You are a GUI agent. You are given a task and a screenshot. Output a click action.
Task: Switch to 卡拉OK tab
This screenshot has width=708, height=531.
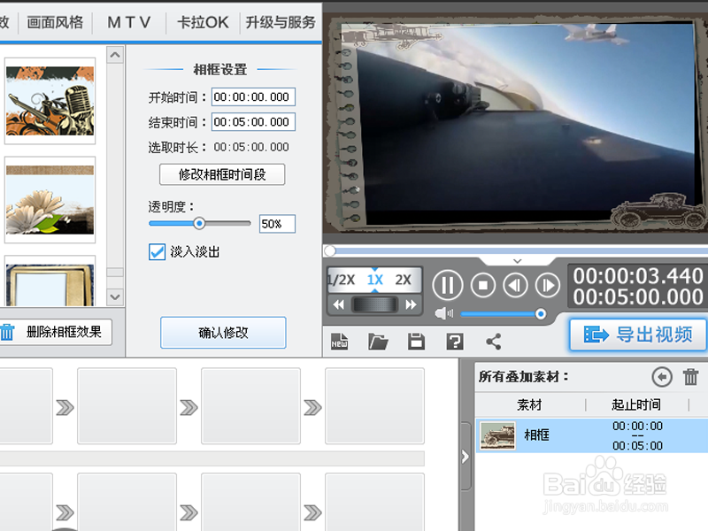pyautogui.click(x=203, y=22)
